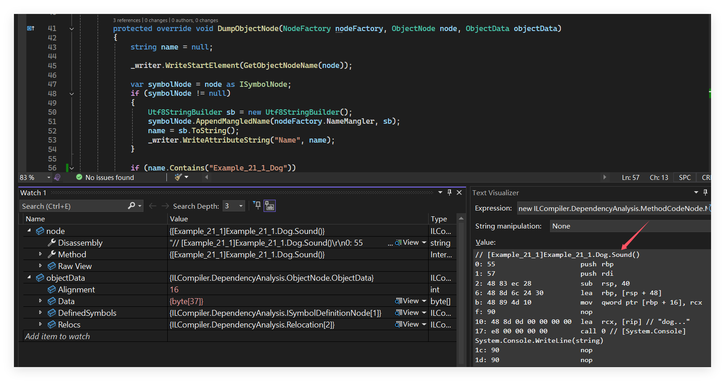Click the 3 references CodeLens link
This screenshot has height=381, width=725.
(127, 20)
